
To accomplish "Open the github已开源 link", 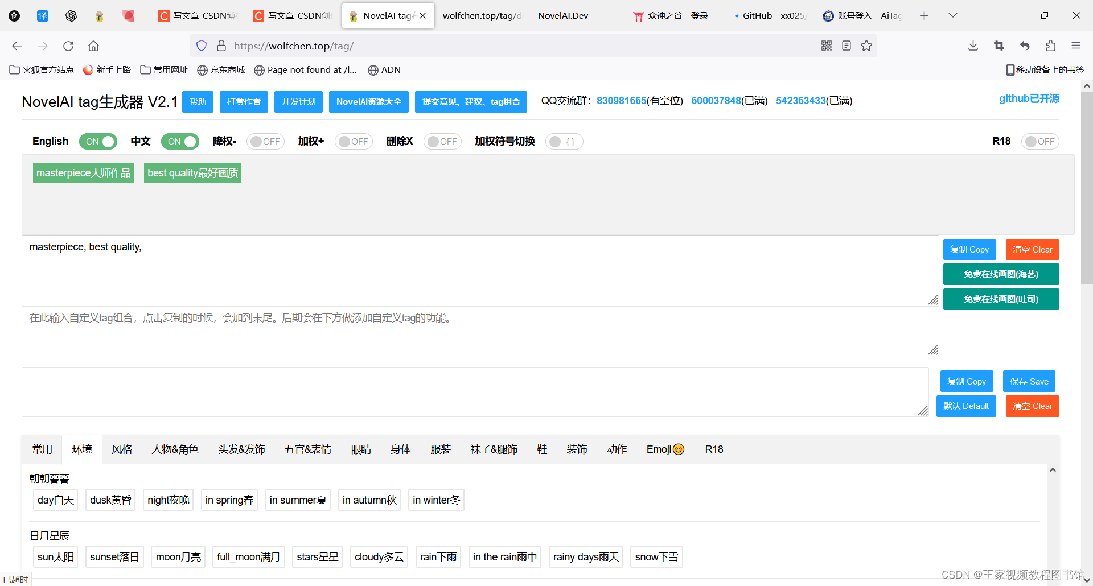I will coord(1029,98).
